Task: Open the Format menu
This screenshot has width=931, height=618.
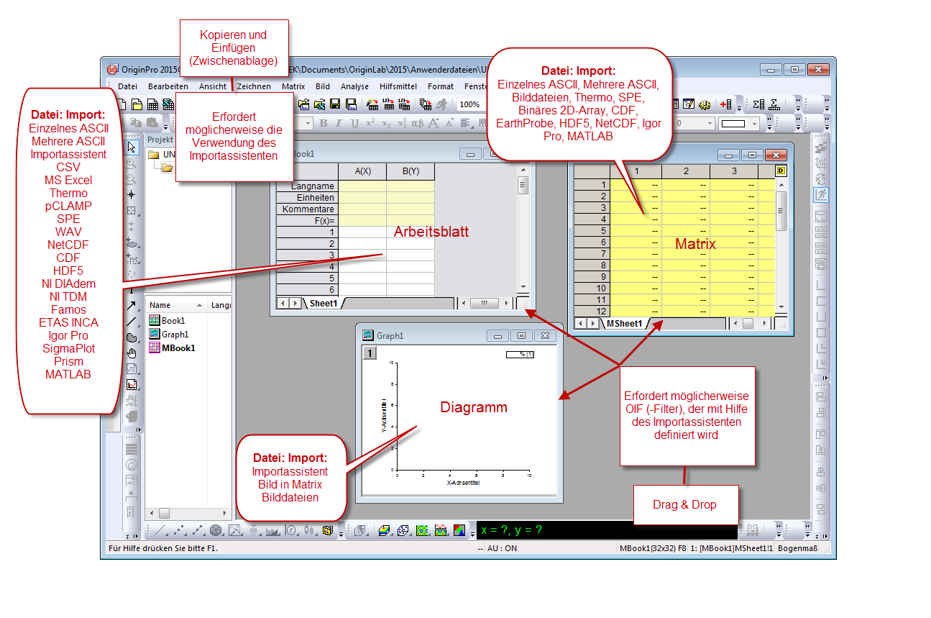Action: (441, 86)
